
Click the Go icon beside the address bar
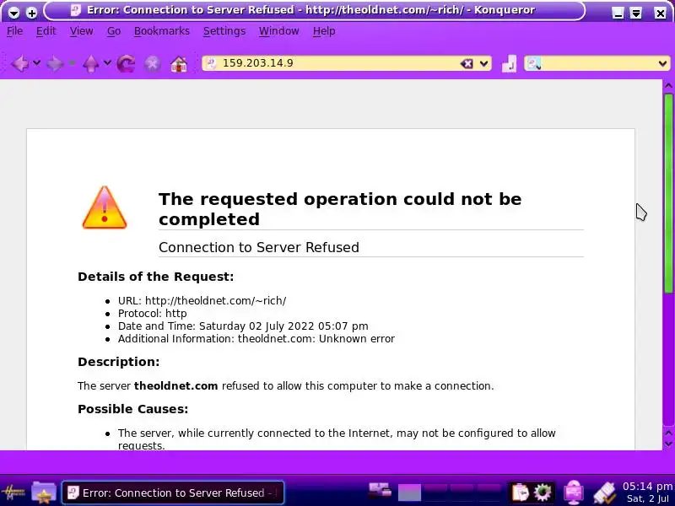pyautogui.click(x=509, y=64)
